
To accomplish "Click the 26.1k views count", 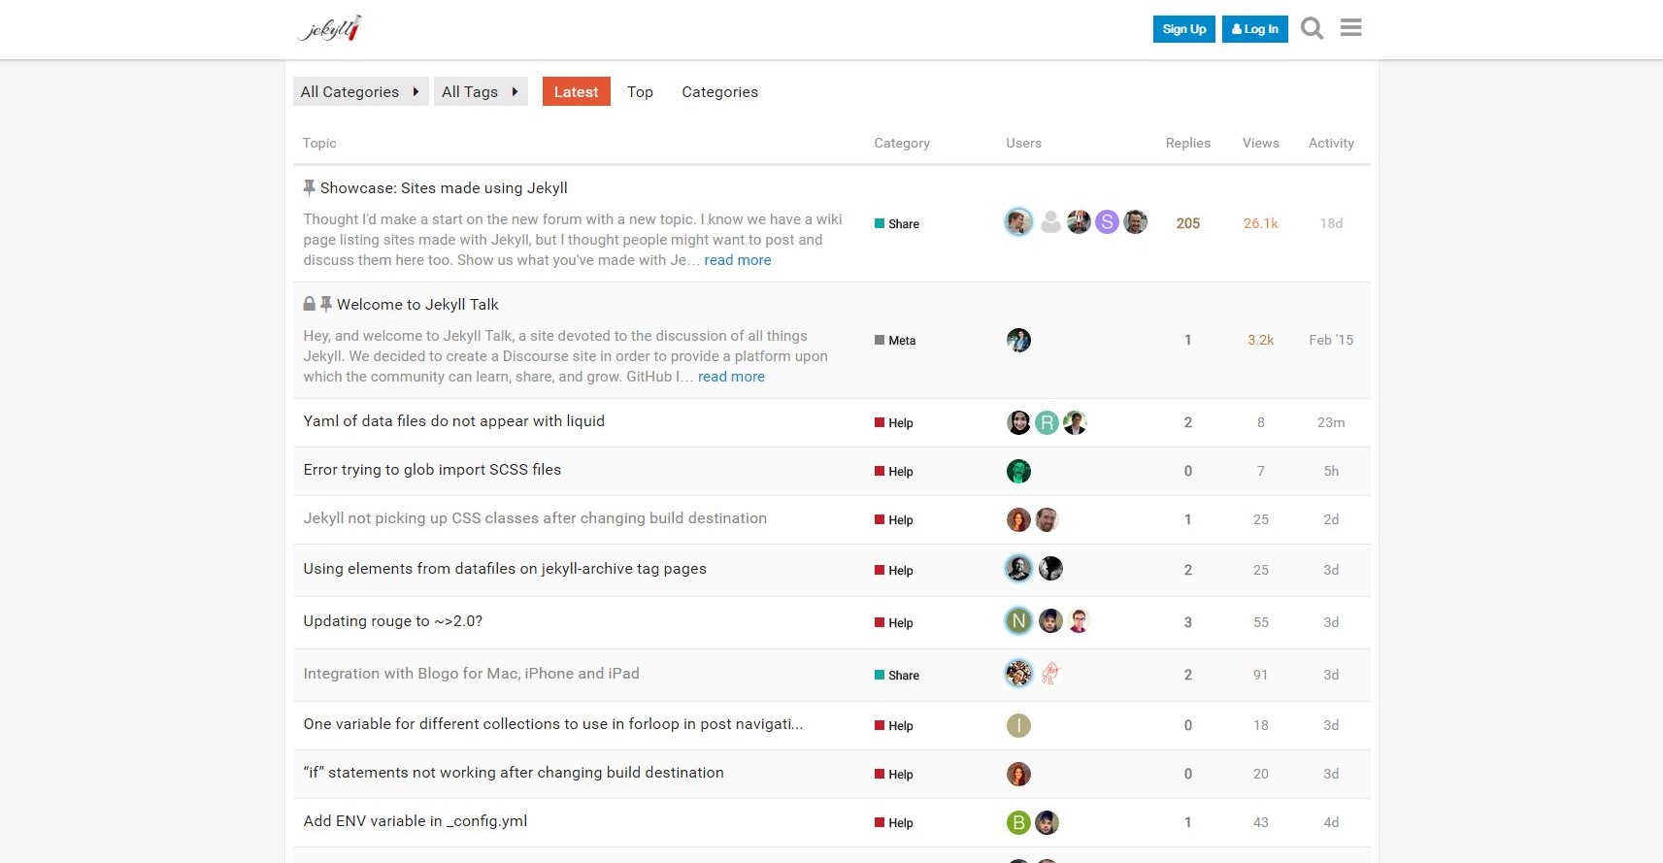I will coord(1261,222).
